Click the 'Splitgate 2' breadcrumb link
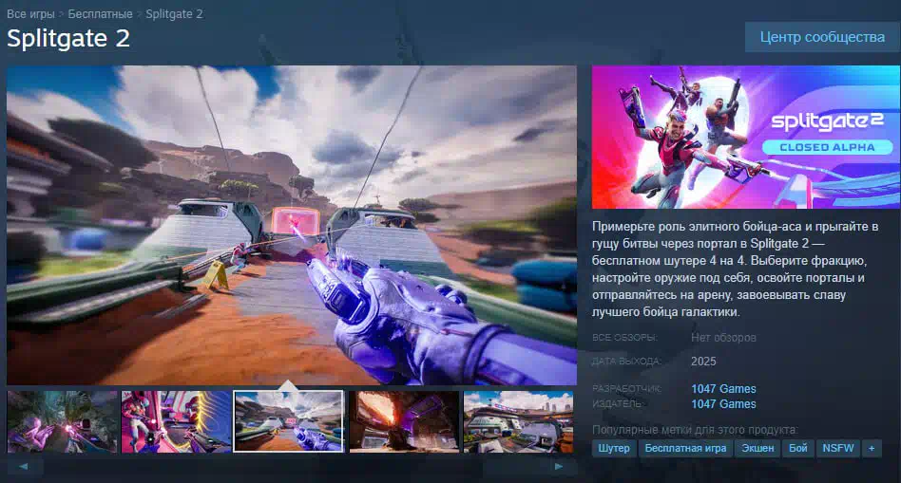 pyautogui.click(x=174, y=14)
